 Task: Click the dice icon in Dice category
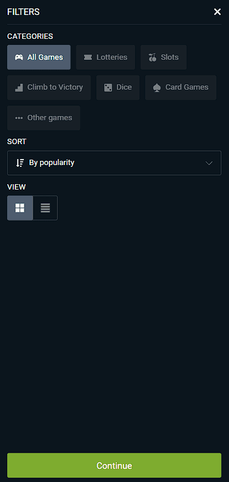108,87
